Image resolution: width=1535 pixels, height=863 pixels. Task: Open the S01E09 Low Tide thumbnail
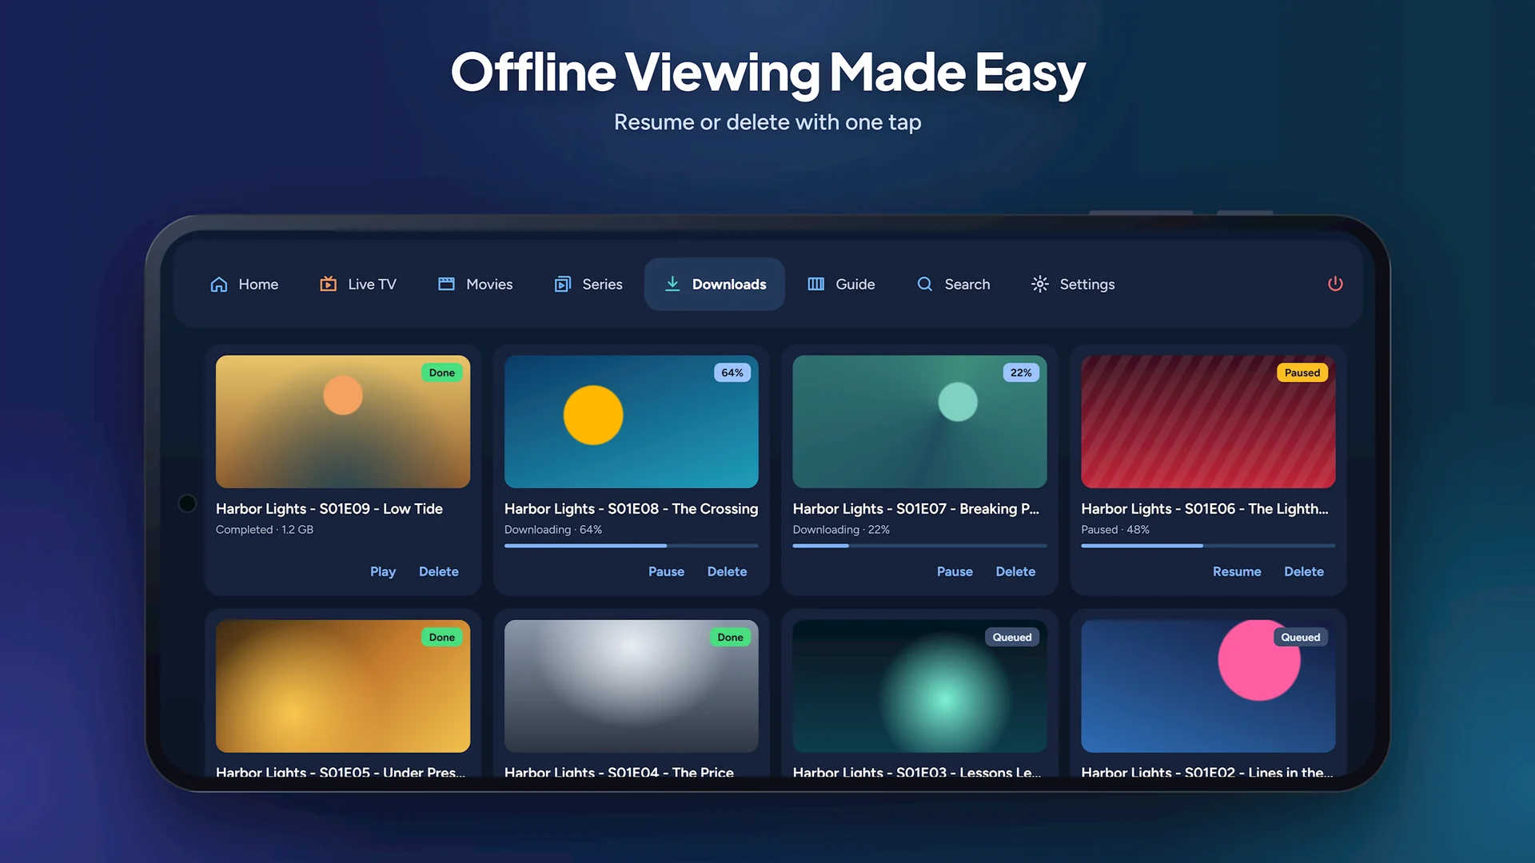point(343,422)
